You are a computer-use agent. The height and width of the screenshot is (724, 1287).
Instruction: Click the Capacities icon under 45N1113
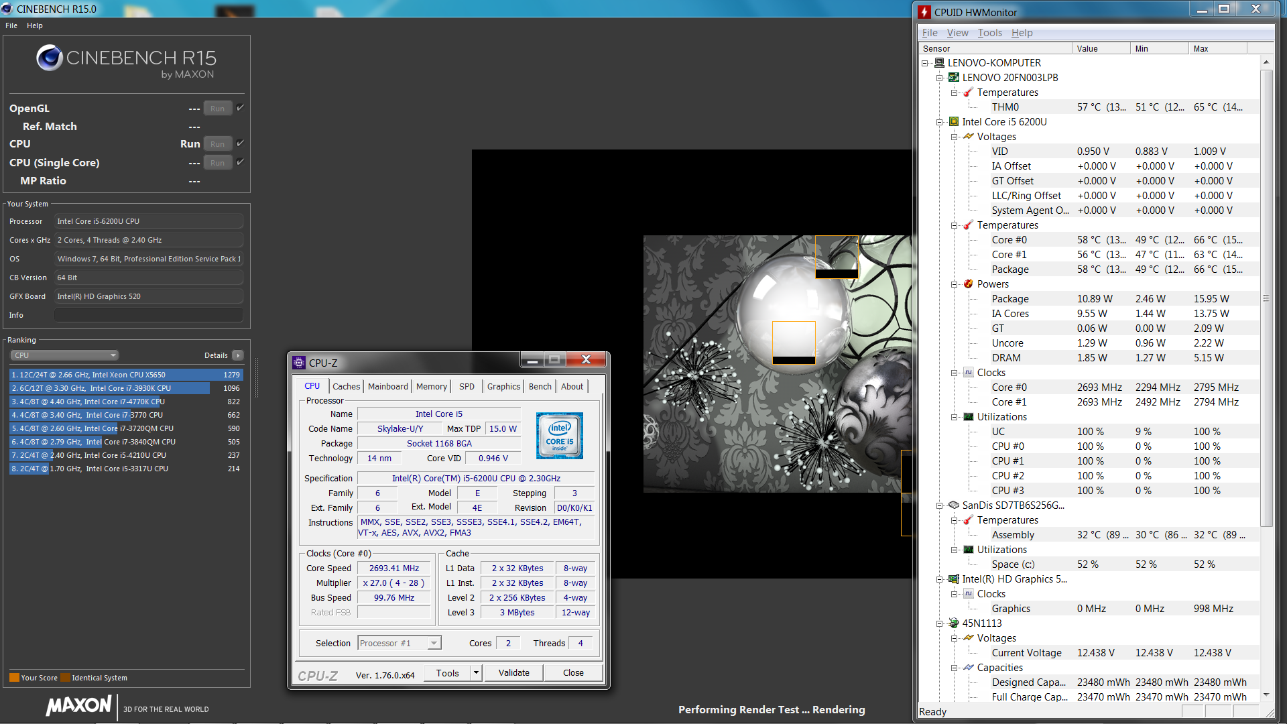[968, 668]
